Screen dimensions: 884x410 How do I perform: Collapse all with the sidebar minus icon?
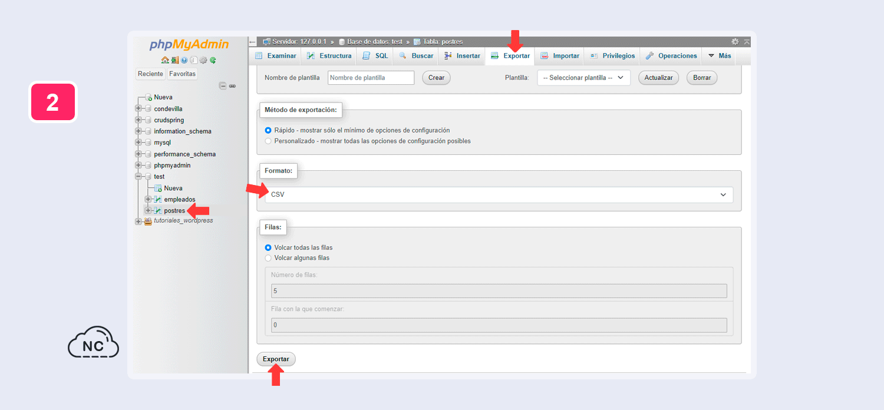[223, 86]
